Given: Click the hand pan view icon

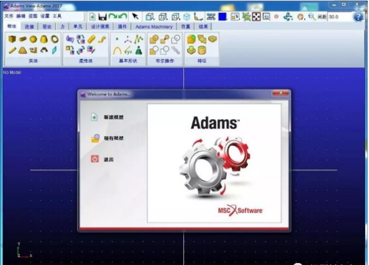Looking at the screenshot, I should [300, 17].
